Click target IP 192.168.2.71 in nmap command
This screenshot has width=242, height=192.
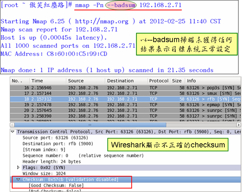click(x=161, y=5)
